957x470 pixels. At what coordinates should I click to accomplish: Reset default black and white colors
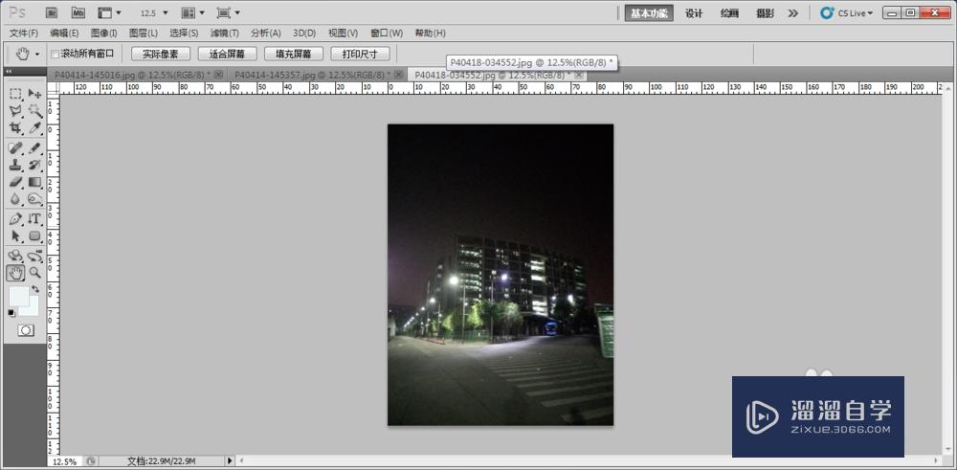pyautogui.click(x=11, y=312)
